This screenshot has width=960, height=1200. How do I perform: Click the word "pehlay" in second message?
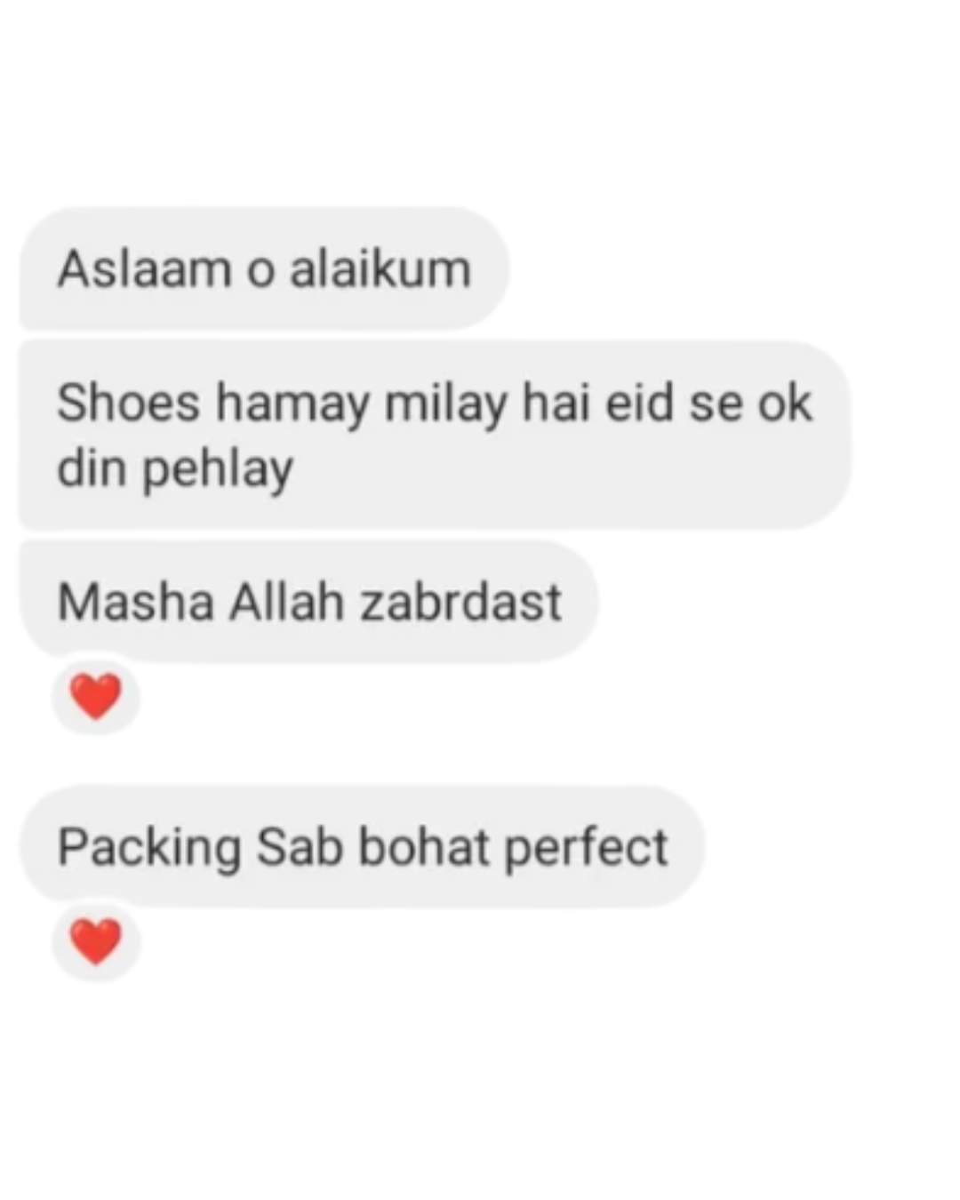[218, 469]
